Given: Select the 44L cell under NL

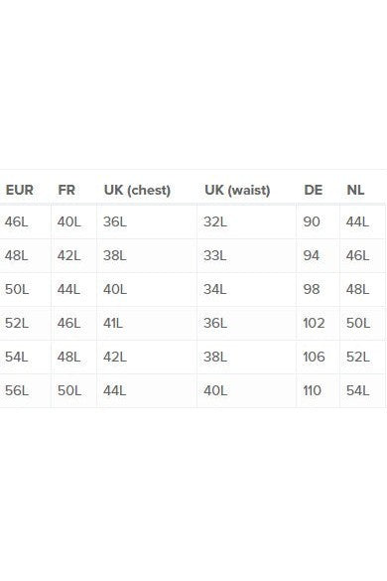Looking at the screenshot, I should 357,221.
